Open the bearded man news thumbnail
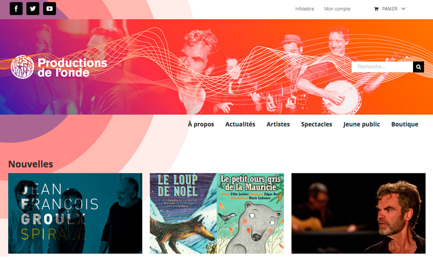433x260 pixels. [359, 213]
